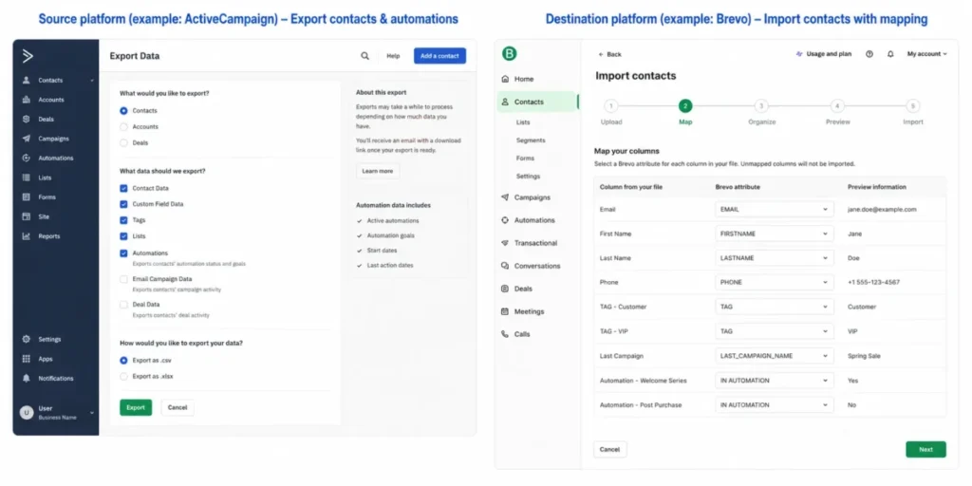Open Deals icon in ActiveCampaign sidebar

(x=26, y=119)
